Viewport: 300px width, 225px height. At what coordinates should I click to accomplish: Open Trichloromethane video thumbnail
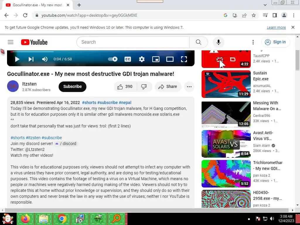tap(226, 174)
